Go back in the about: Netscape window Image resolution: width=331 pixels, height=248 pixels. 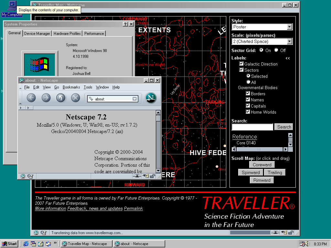31,98
